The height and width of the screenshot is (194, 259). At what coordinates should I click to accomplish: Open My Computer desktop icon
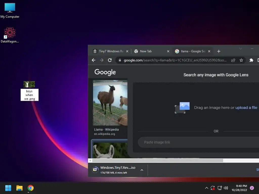(x=10, y=10)
